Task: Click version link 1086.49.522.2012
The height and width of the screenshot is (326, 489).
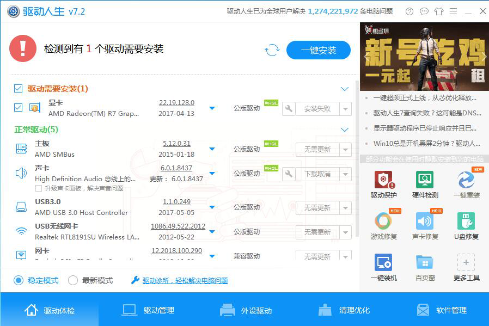Action: click(x=178, y=226)
